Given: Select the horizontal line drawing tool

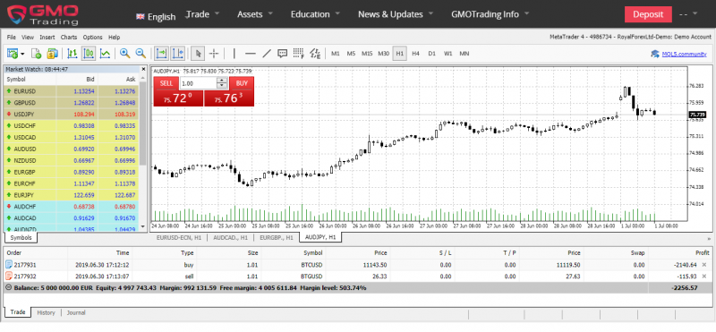Looking at the screenshot, I should point(251,54).
